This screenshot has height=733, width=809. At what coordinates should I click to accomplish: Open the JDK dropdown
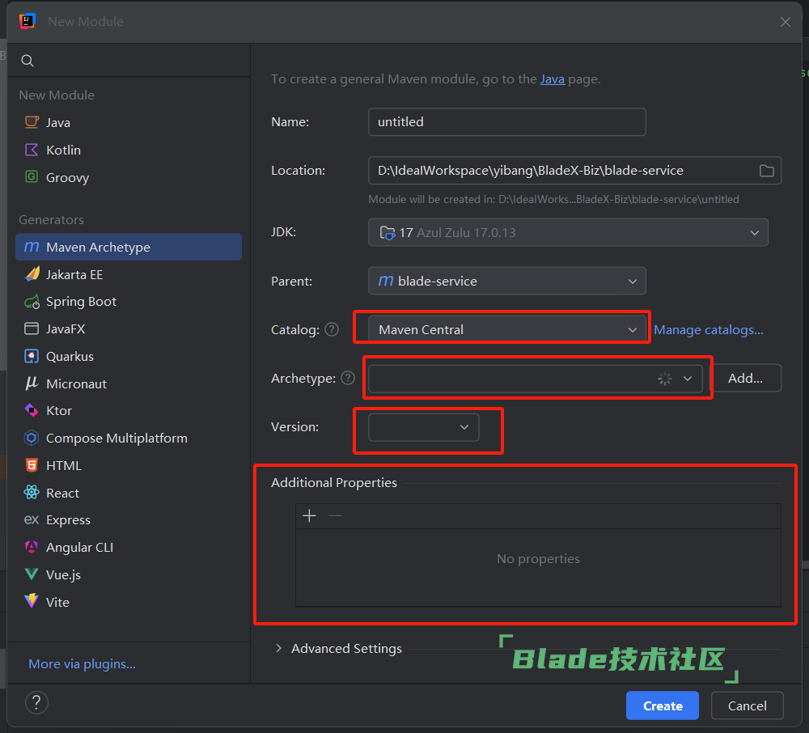click(568, 232)
